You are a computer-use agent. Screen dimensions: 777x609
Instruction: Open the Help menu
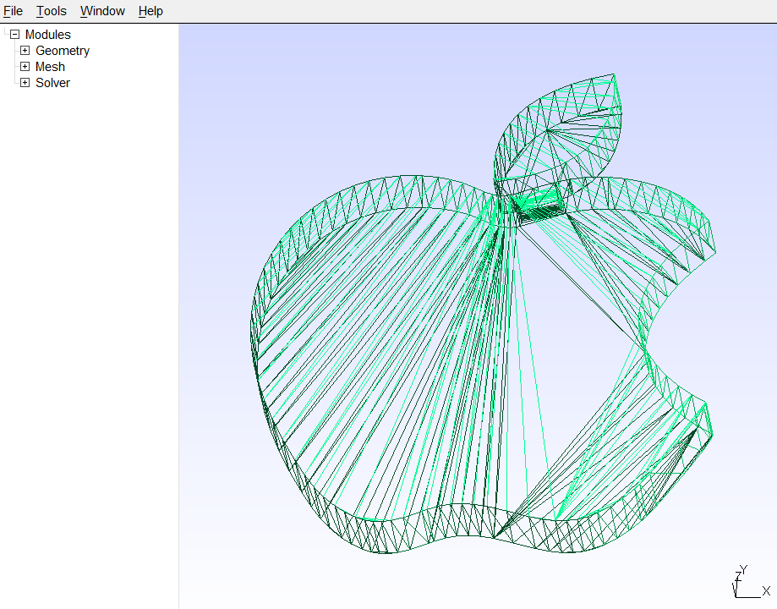[x=150, y=11]
